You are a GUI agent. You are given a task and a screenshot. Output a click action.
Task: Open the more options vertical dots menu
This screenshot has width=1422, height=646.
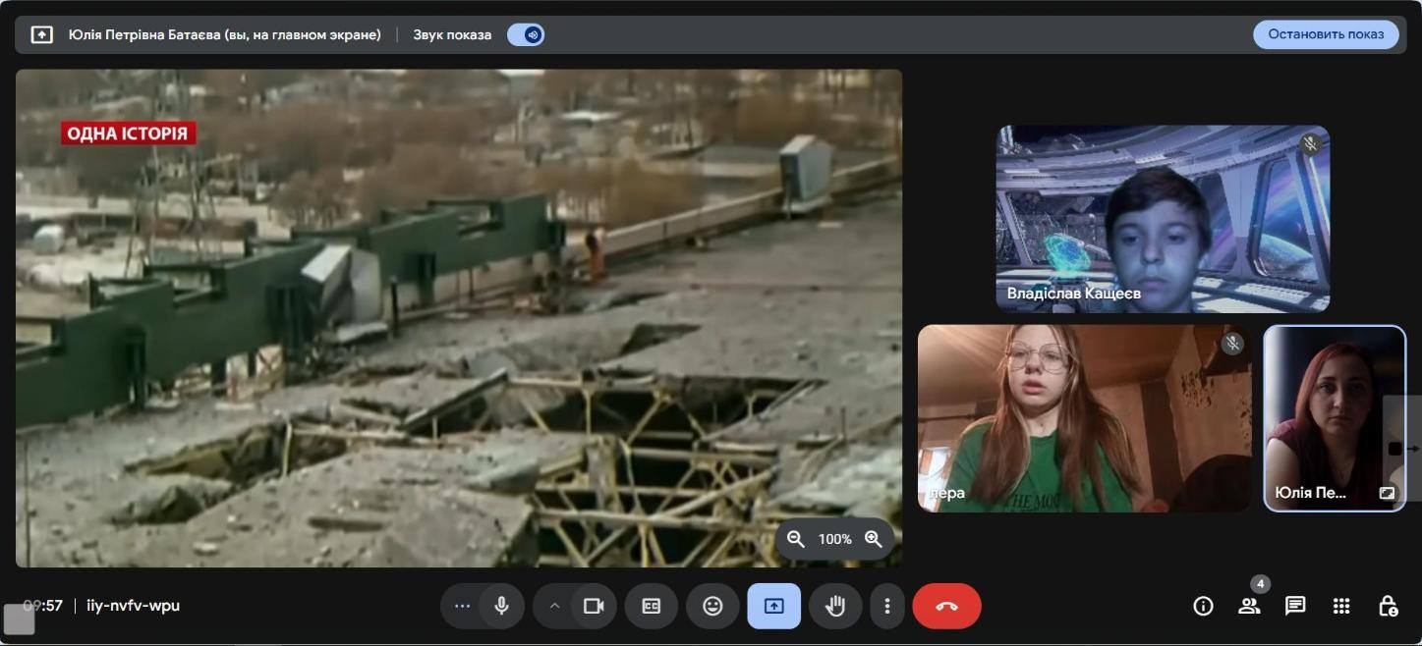886,606
